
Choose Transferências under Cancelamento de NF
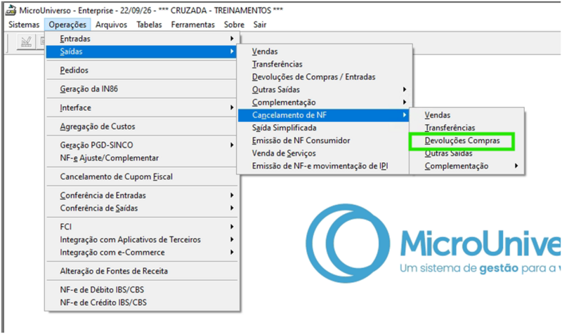[x=467, y=128]
